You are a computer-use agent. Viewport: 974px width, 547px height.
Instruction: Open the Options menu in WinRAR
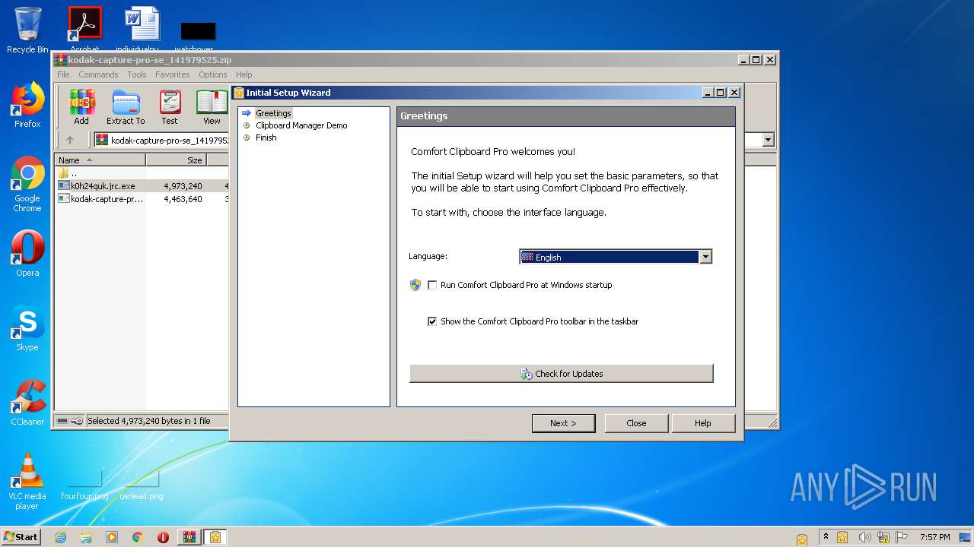pos(213,74)
